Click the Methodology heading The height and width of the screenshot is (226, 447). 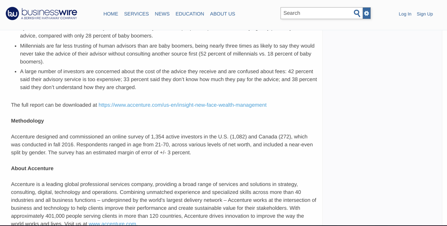click(27, 121)
